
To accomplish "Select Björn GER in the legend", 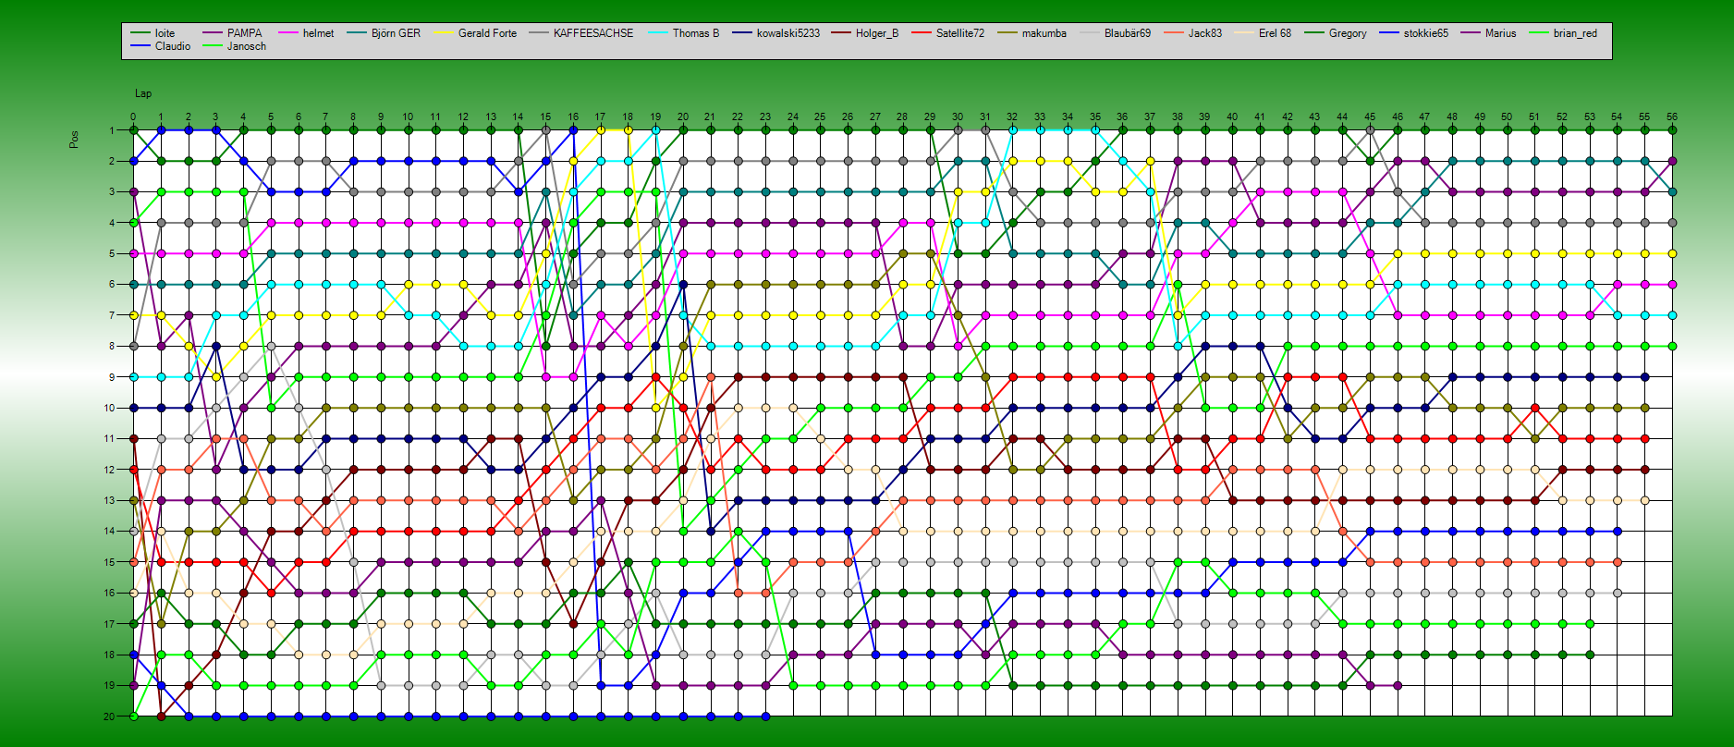I will [396, 33].
